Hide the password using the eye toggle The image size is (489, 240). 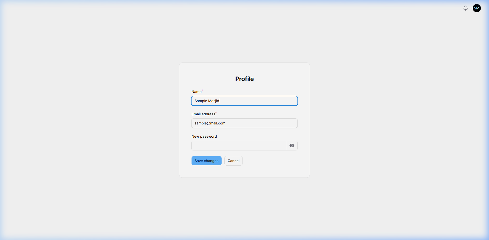click(292, 145)
